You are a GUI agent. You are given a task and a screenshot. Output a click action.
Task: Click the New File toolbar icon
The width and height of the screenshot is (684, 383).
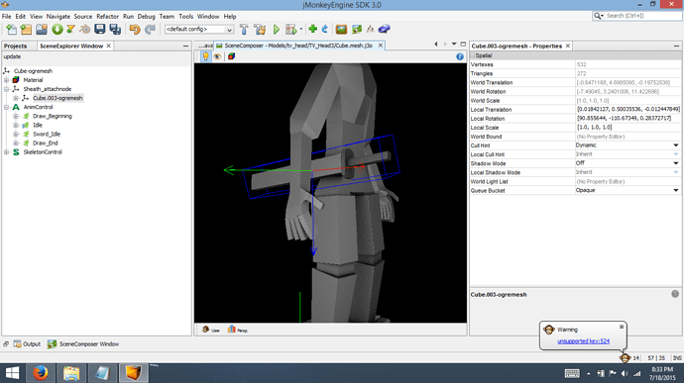11,29
